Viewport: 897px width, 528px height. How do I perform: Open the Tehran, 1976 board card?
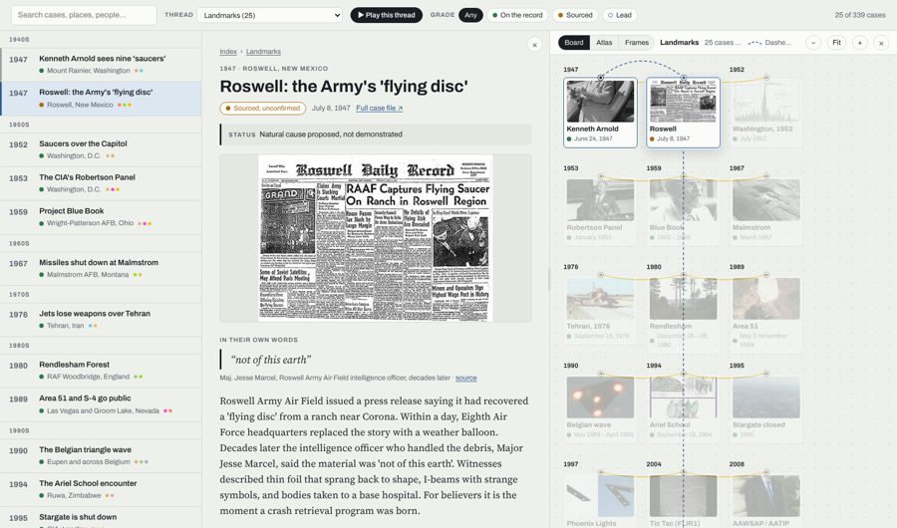600,312
